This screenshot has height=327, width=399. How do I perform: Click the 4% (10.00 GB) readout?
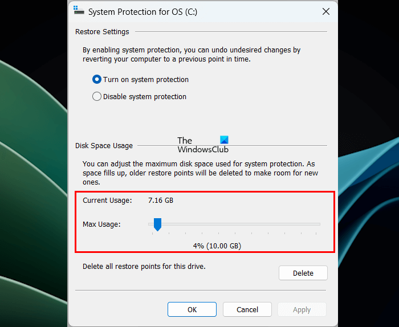[217, 246]
